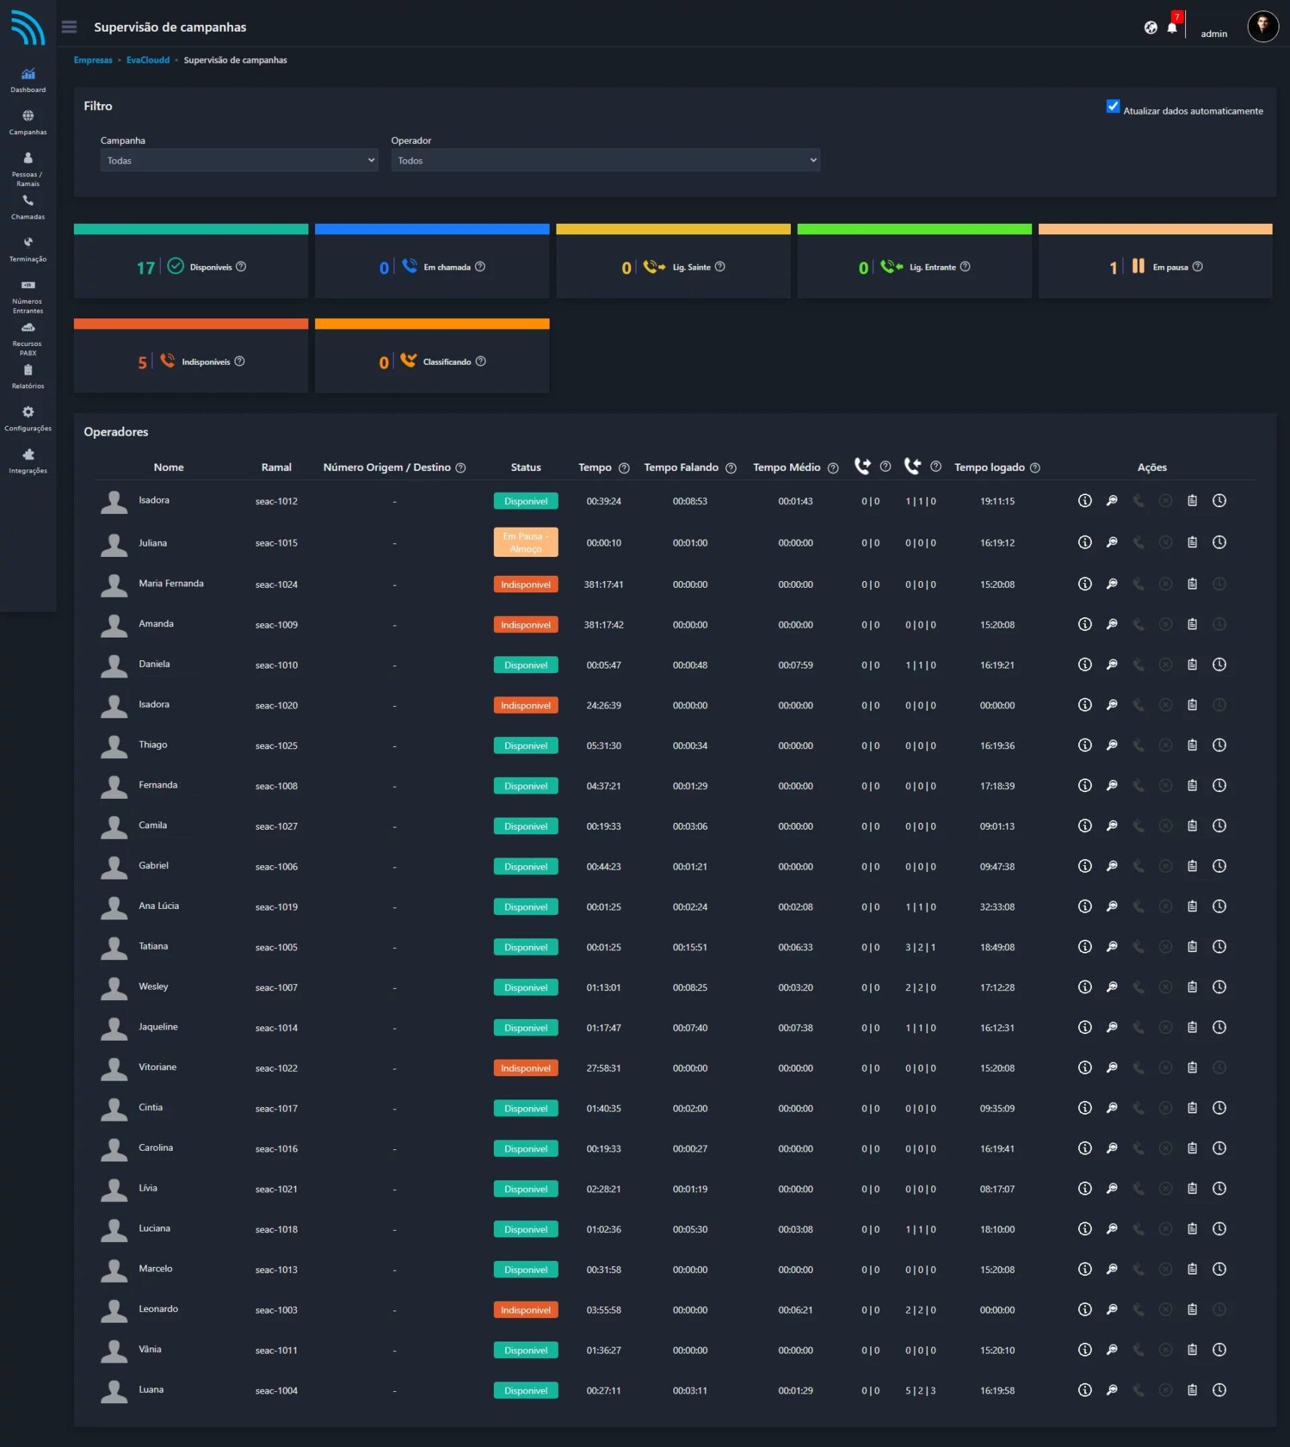Click the notification bell icon
1290x1447 pixels.
coord(1172,28)
